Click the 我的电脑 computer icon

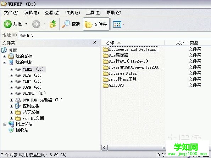click(11, 62)
